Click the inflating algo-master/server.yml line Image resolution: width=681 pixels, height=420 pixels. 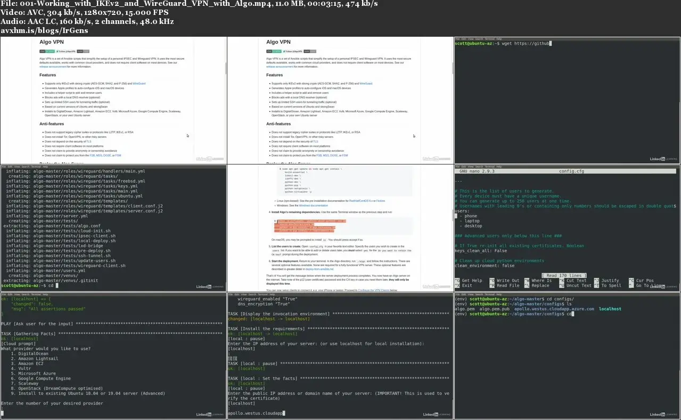click(47, 216)
